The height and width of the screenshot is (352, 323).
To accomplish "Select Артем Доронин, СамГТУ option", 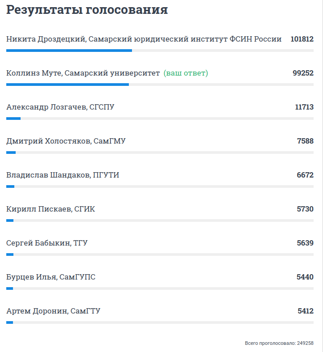I will (x=53, y=311).
